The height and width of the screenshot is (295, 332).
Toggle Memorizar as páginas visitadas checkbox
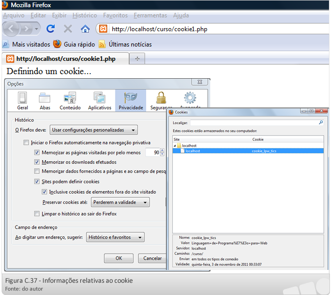tap(37, 152)
